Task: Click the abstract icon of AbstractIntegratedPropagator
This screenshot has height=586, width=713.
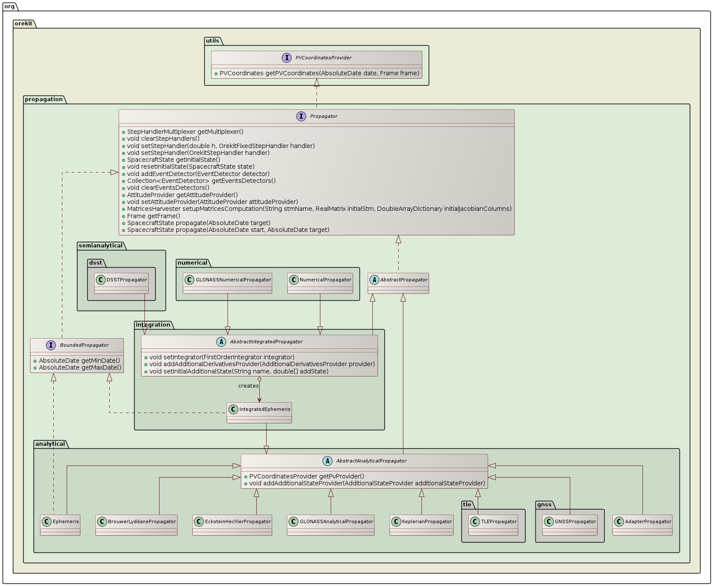Action: coord(221,342)
